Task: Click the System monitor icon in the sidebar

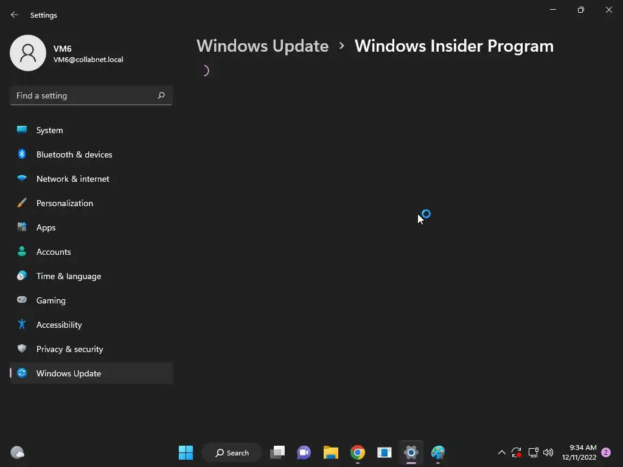Action: 22,130
